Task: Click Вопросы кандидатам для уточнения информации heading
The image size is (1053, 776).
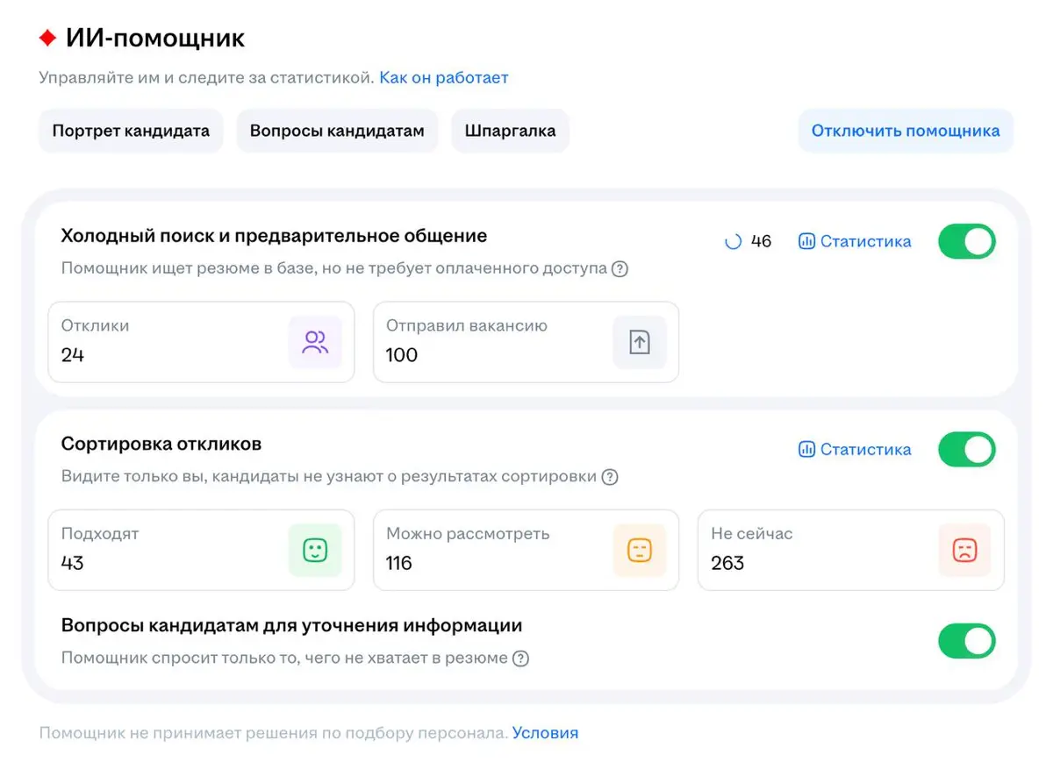Action: pyautogui.click(x=291, y=626)
